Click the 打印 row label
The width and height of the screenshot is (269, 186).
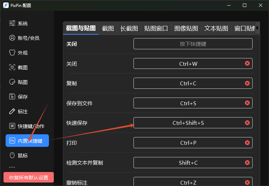click(72, 143)
